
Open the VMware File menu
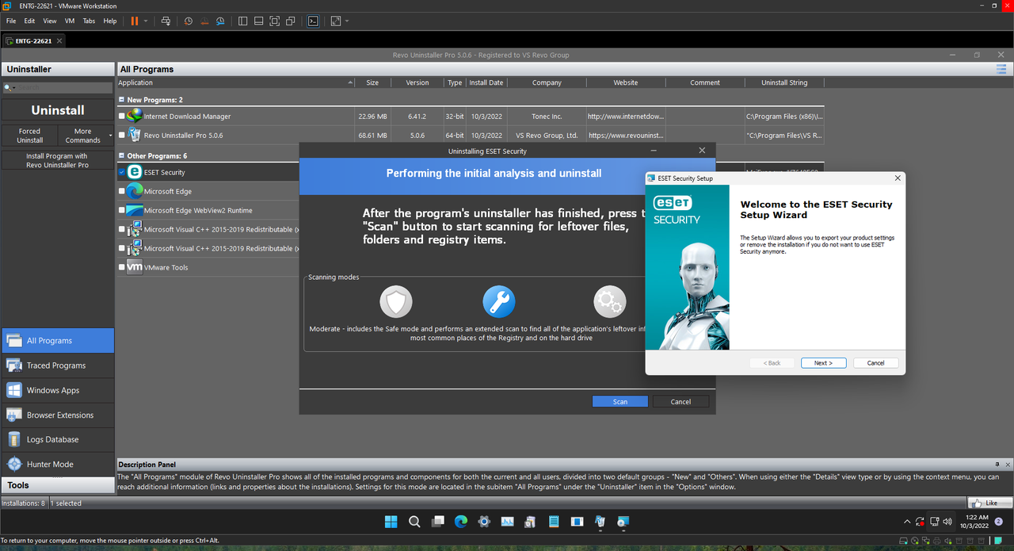tap(11, 21)
